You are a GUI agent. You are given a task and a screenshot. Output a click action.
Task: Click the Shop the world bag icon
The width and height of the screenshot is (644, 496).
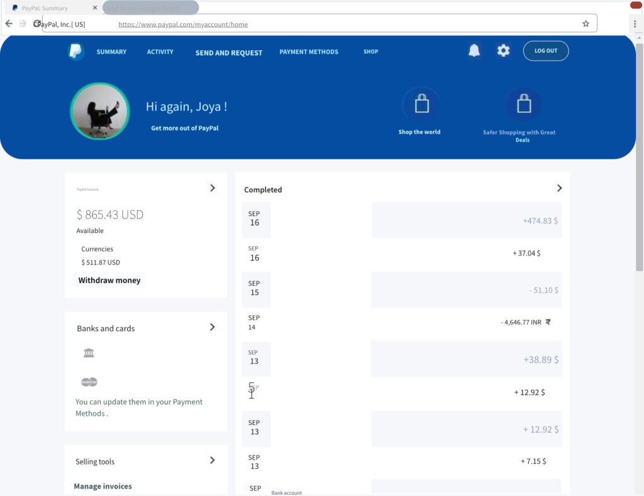[421, 104]
